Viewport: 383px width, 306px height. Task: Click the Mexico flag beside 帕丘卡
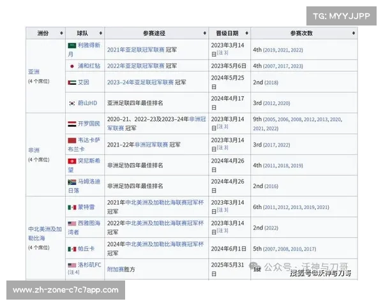(x=72, y=249)
